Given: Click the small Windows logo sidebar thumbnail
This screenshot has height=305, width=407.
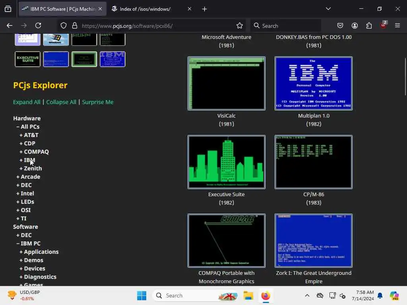Looking at the screenshot, I should coord(56,39).
